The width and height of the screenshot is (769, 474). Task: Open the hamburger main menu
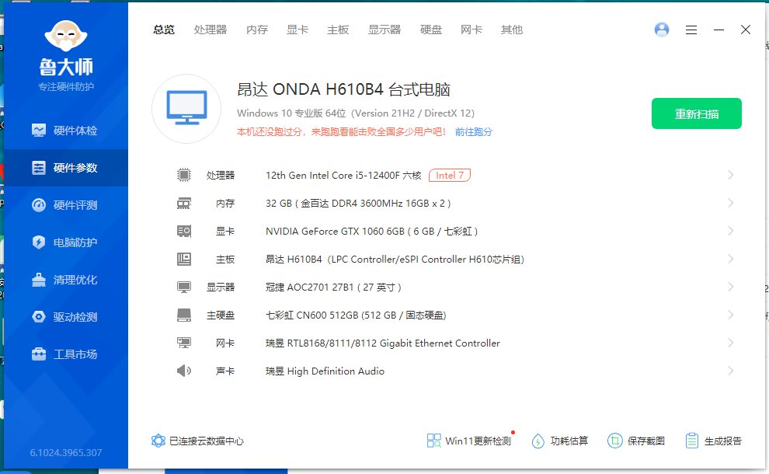(x=691, y=30)
